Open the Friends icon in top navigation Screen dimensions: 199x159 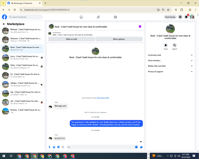(x=98, y=17)
